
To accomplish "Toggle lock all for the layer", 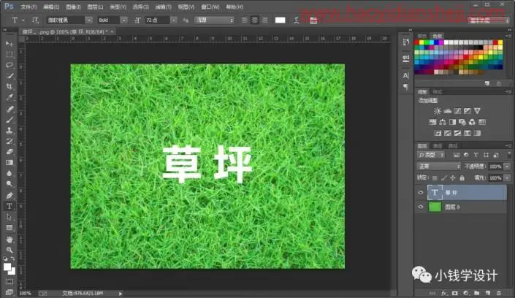I will point(462,178).
